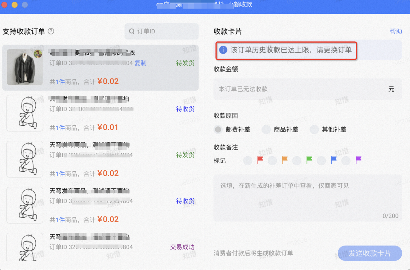Click the 0/200 character counter
This screenshot has height=270, width=410.
(x=390, y=216)
